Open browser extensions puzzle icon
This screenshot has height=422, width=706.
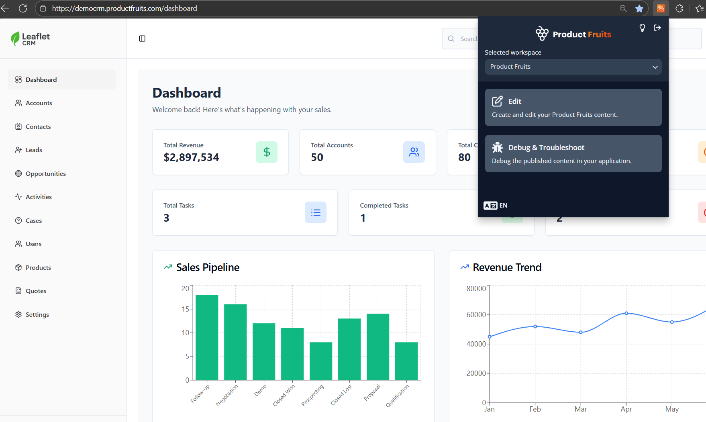tap(679, 8)
